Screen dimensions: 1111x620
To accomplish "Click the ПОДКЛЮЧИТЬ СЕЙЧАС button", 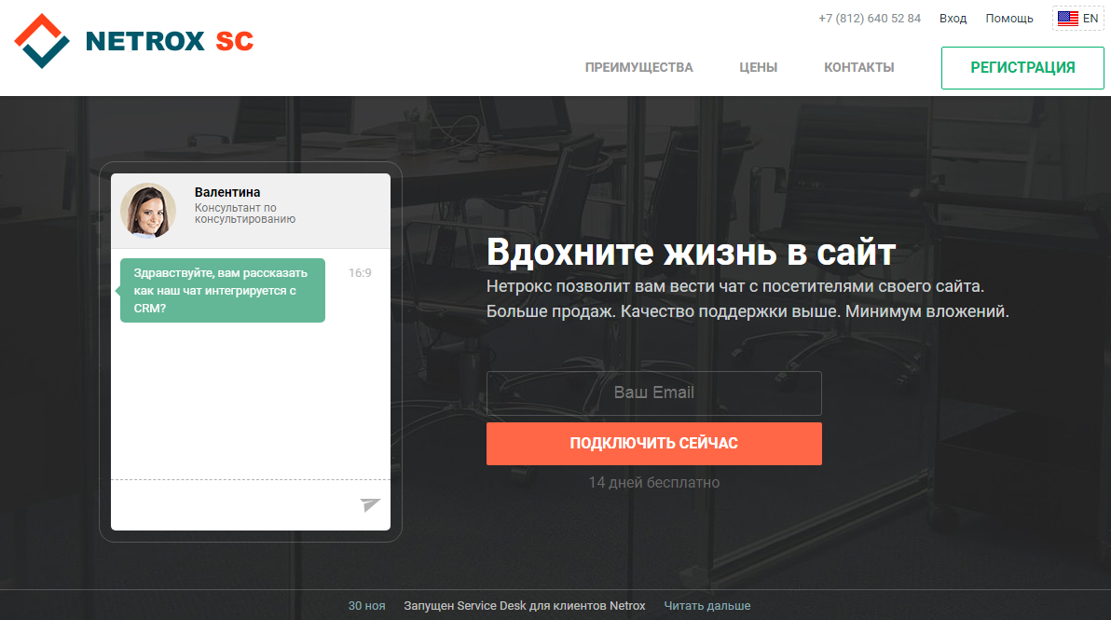I will [x=654, y=444].
